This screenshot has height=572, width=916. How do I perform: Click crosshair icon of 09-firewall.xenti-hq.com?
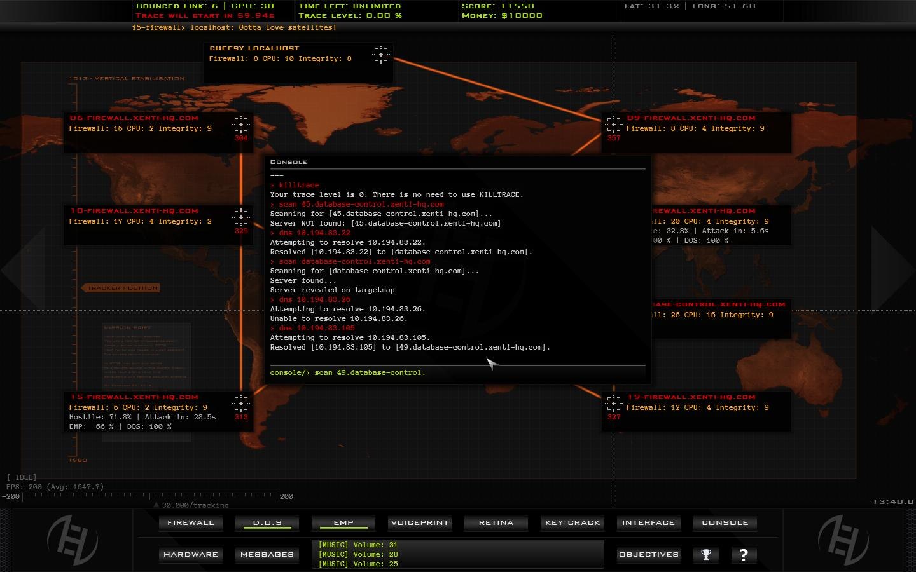click(613, 125)
